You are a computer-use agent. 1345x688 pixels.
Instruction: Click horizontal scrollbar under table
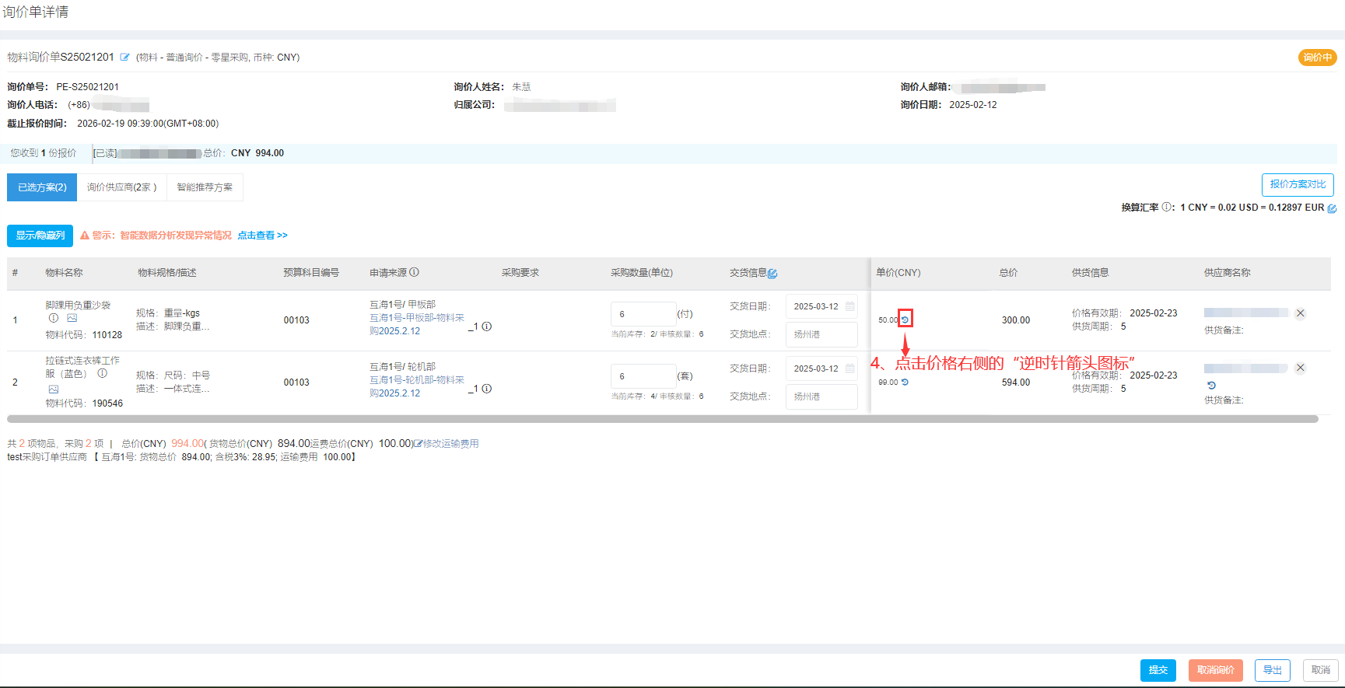click(x=663, y=419)
